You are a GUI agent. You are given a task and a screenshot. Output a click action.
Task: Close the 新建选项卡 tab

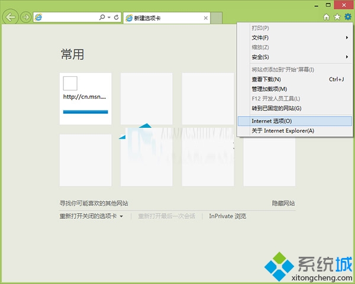[206, 18]
